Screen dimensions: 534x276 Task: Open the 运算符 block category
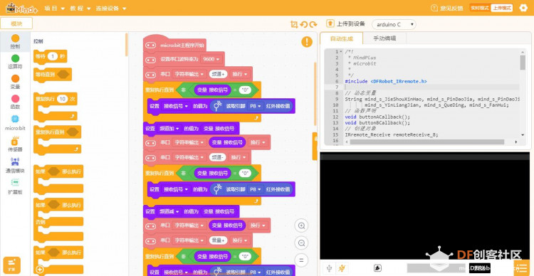pos(15,62)
